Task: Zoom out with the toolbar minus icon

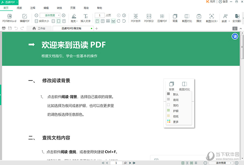Action: coord(36,15)
